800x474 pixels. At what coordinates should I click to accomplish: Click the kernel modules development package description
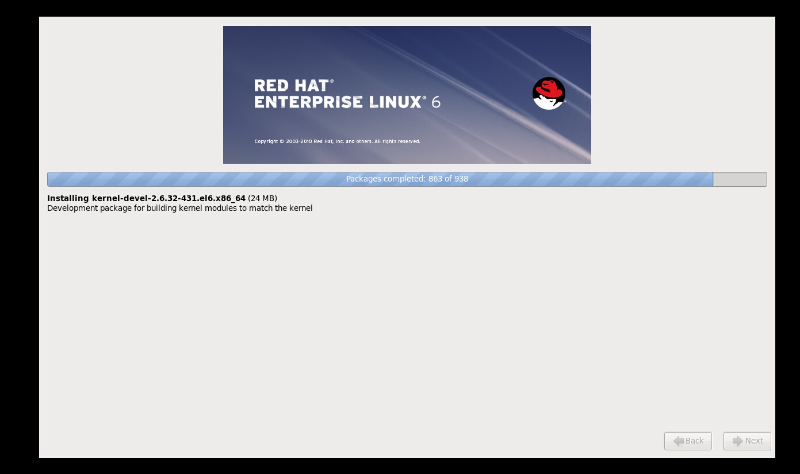point(179,208)
